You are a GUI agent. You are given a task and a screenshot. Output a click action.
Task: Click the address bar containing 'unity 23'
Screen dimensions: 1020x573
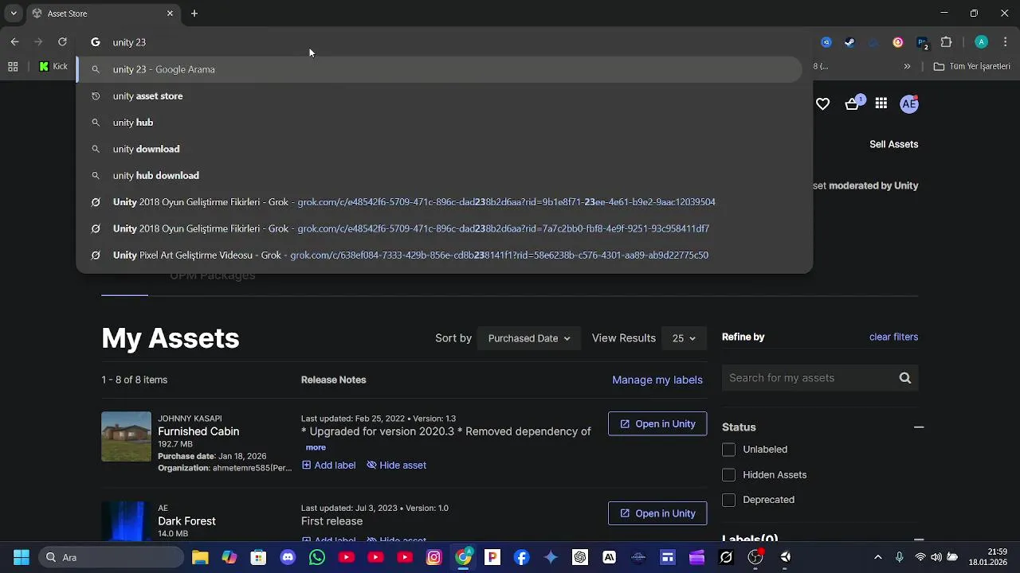(x=444, y=42)
